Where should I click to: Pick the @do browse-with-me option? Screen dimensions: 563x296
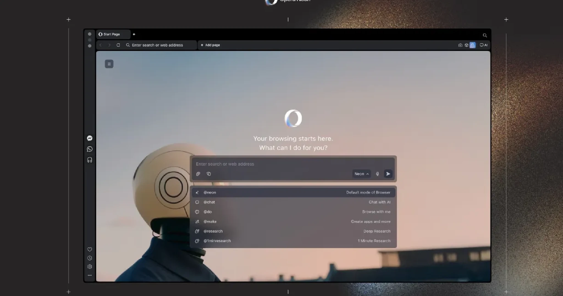[x=293, y=212]
